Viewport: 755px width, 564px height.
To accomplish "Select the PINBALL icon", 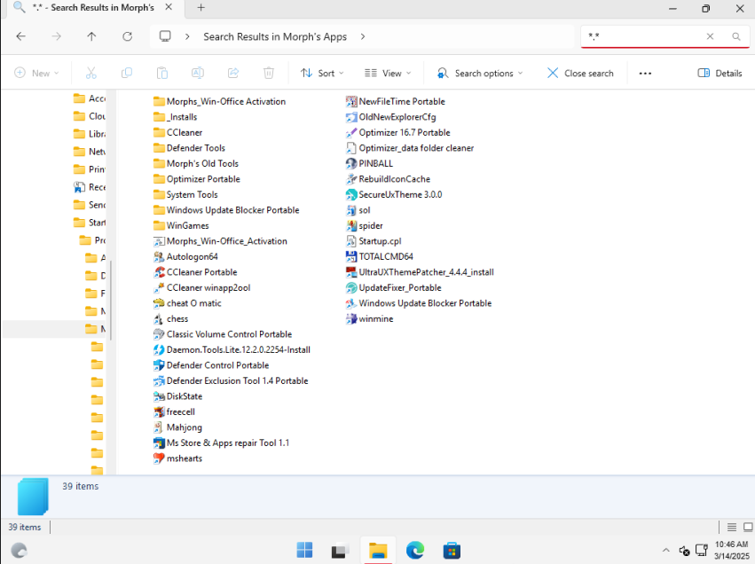I will coord(351,164).
